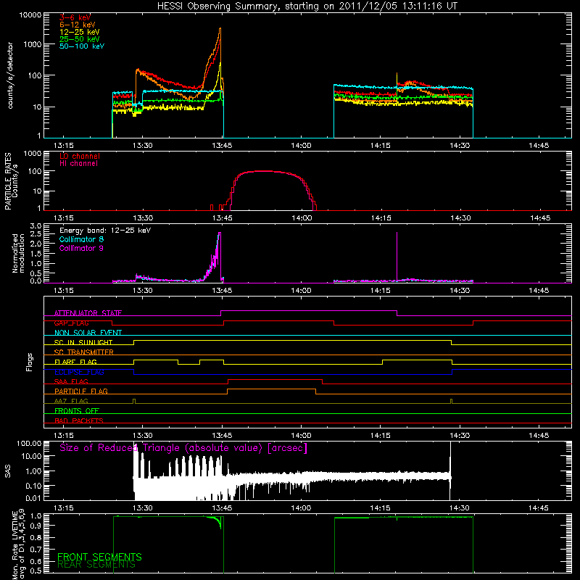Click the 13:30 time label under the SAS panel

pos(142,508)
